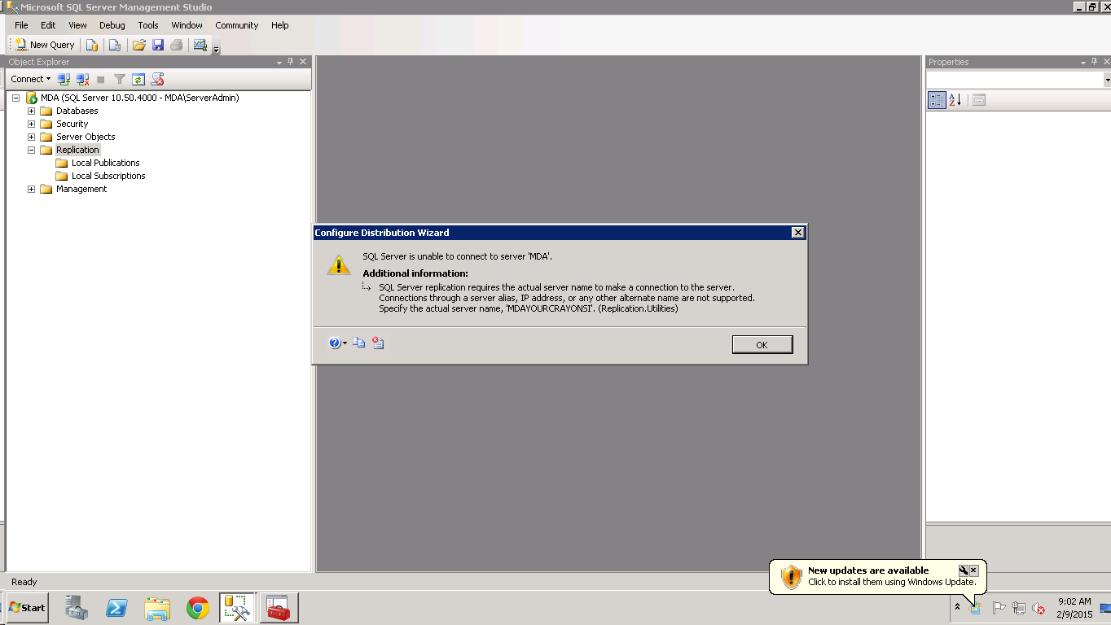The width and height of the screenshot is (1111, 625).
Task: Click the grayed Print icon in toolbar
Action: [x=176, y=45]
